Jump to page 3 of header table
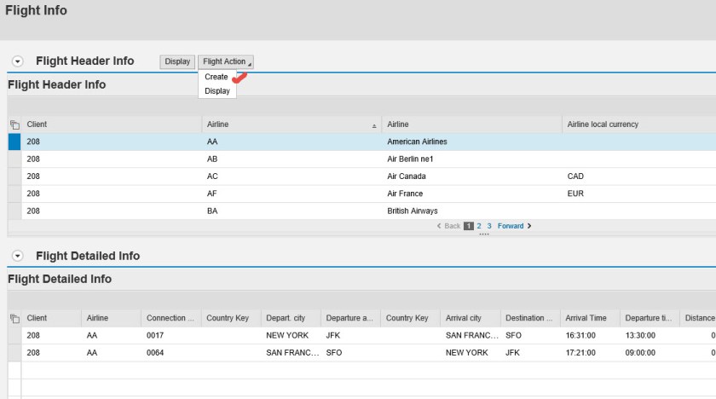716x399 pixels. tap(489, 226)
